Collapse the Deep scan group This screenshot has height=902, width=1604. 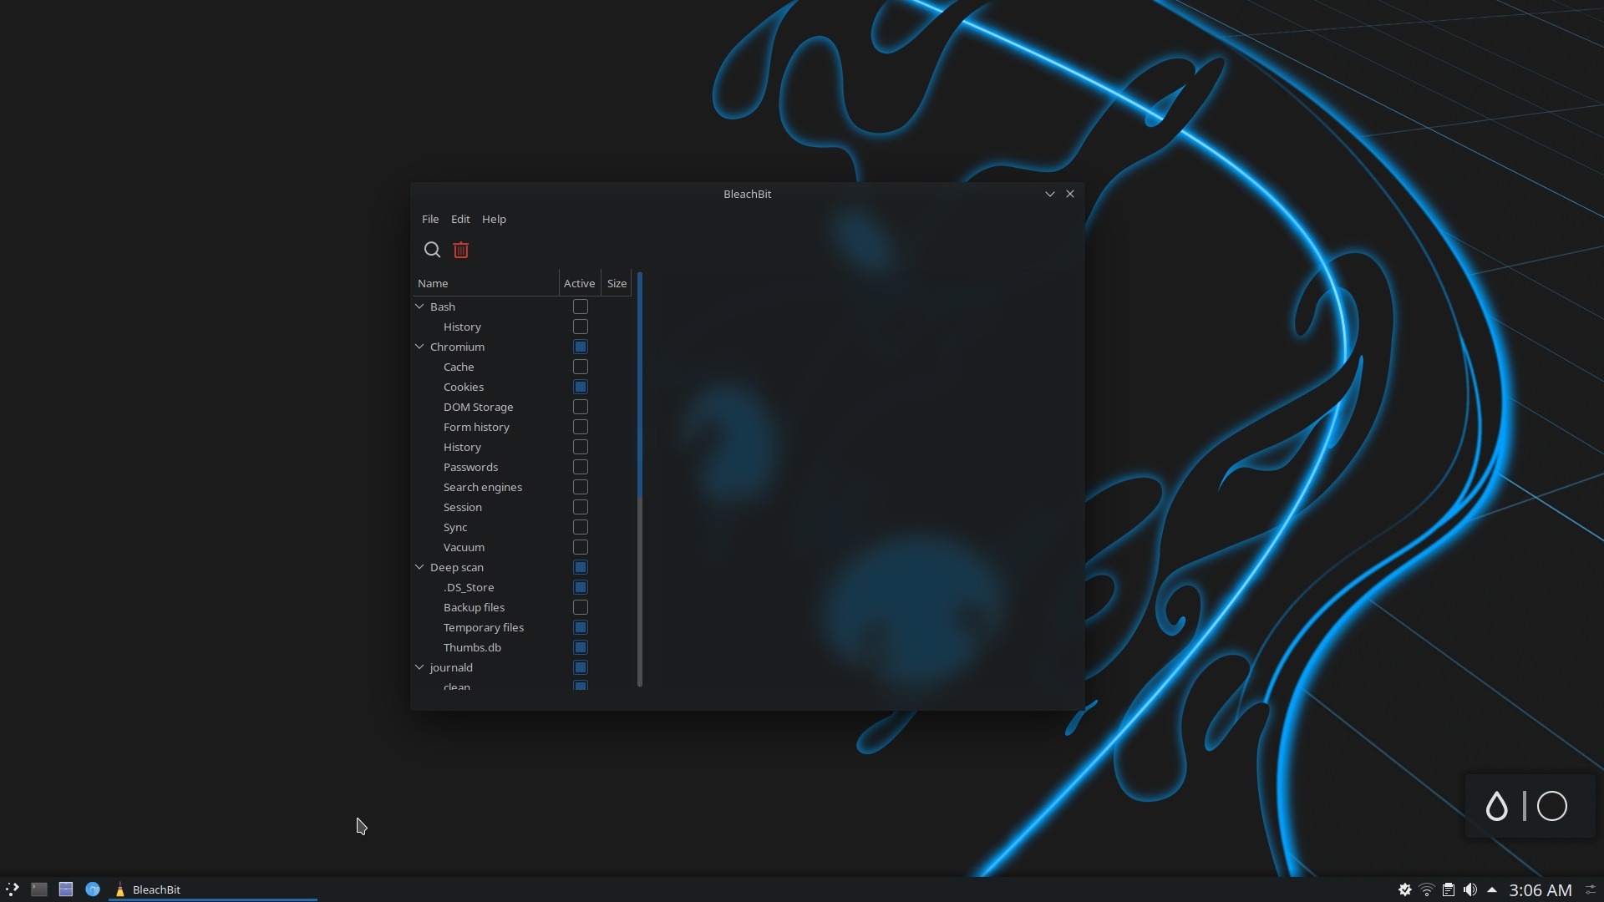(419, 567)
